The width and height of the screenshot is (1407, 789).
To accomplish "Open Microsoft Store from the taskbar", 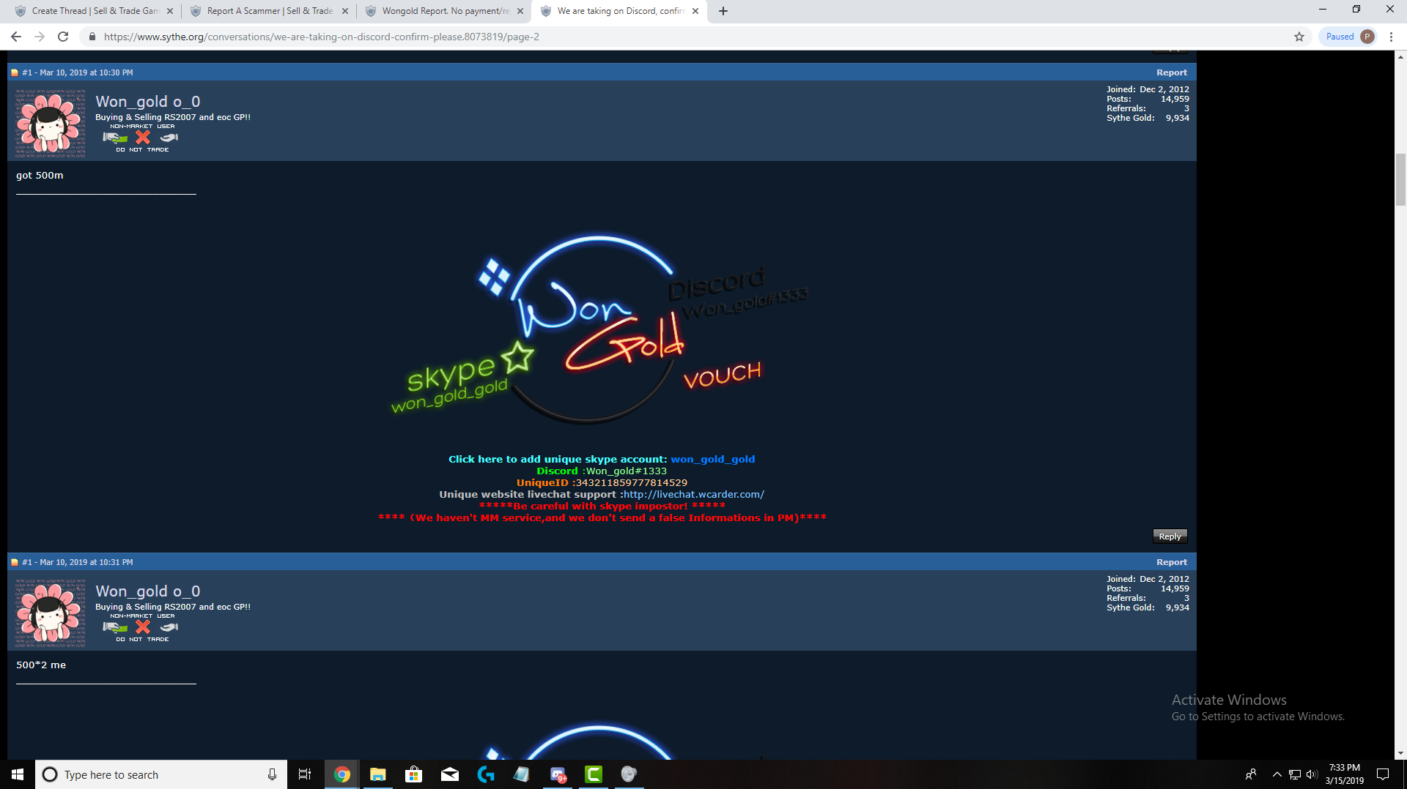I will point(413,774).
